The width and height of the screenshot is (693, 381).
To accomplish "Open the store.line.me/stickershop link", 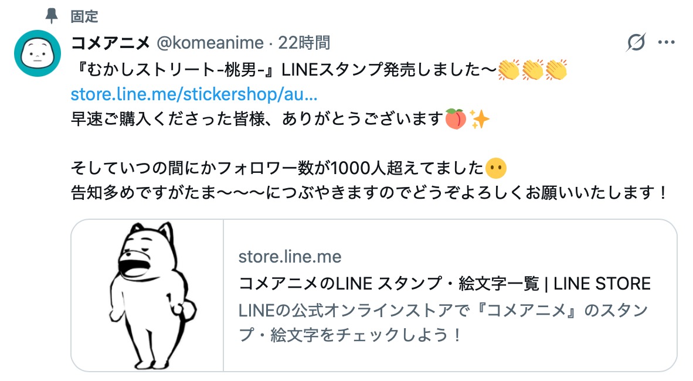I will click(193, 94).
